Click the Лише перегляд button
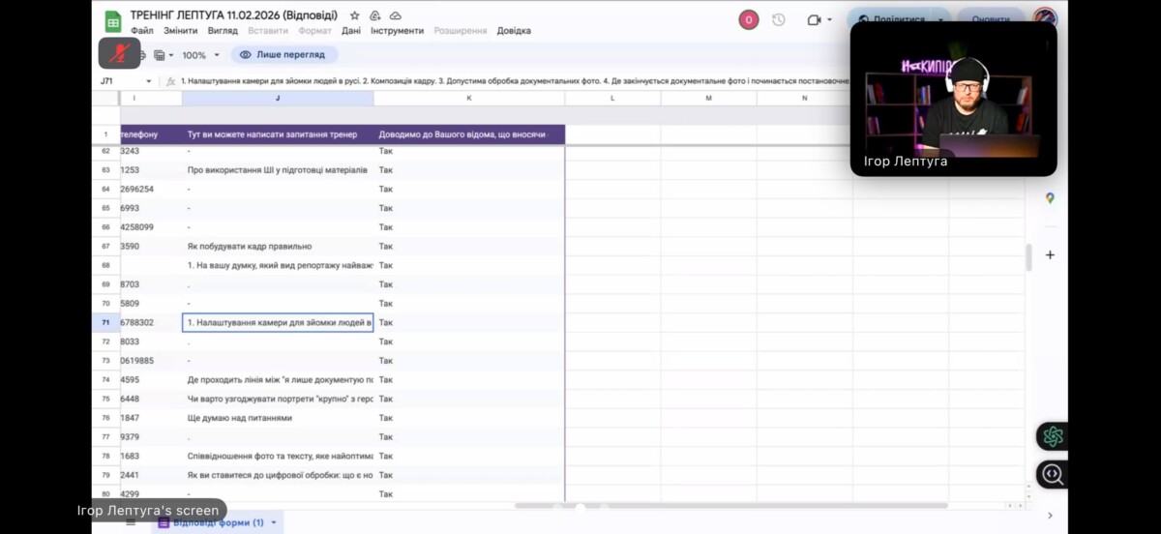The height and width of the screenshot is (534, 1161). pos(283,55)
